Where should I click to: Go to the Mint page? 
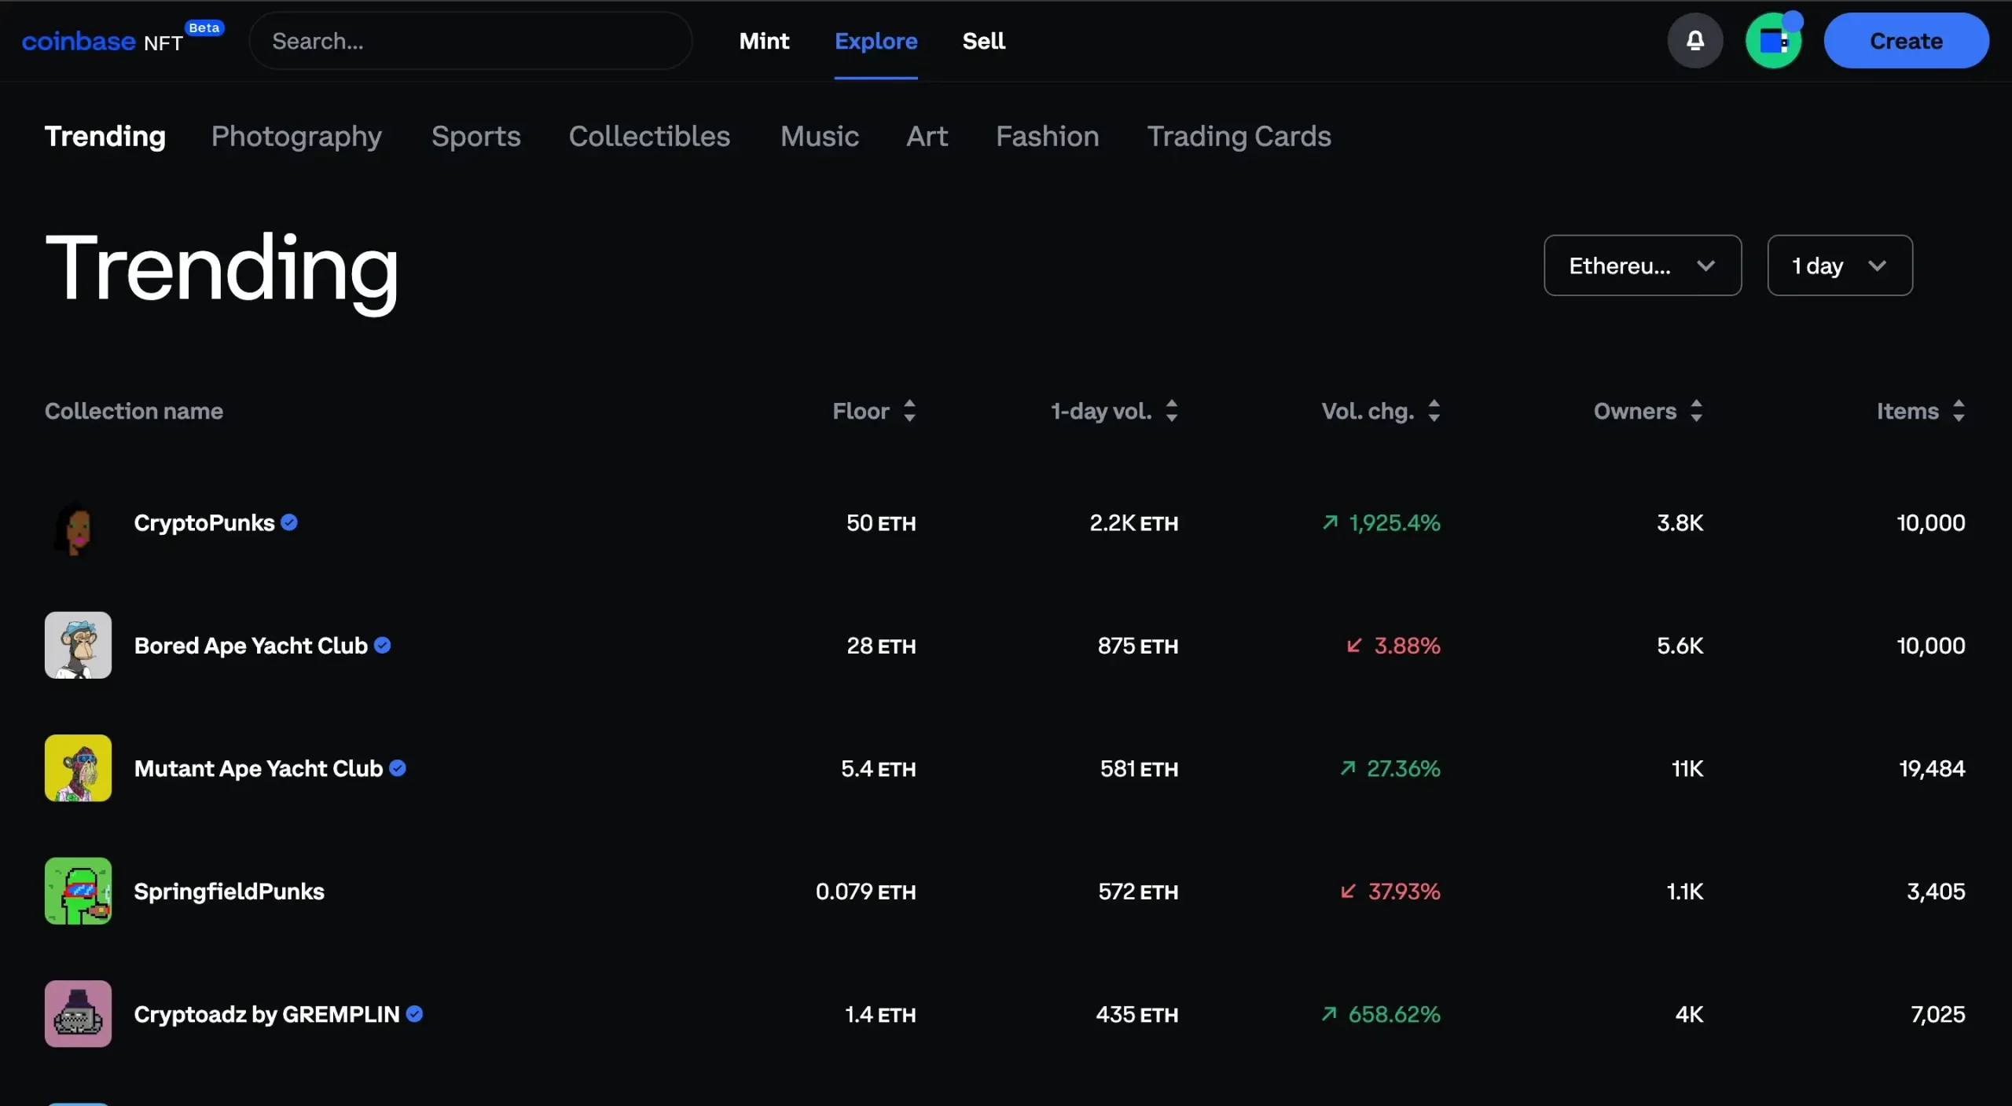764,41
